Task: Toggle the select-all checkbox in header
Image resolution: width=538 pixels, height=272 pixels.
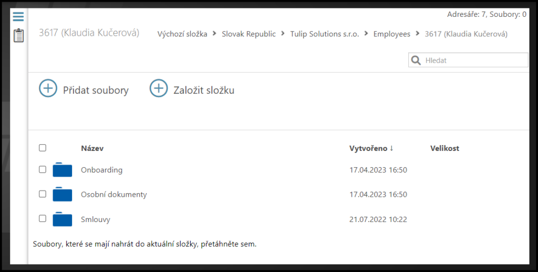Action: (43, 148)
